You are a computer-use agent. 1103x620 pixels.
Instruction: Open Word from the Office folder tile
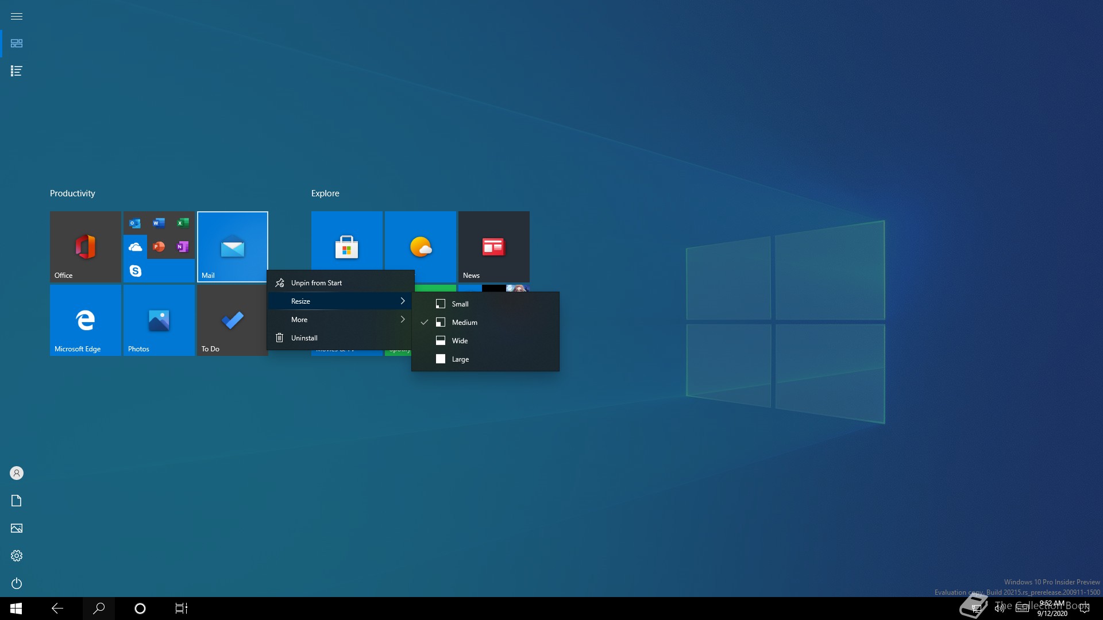pos(159,223)
